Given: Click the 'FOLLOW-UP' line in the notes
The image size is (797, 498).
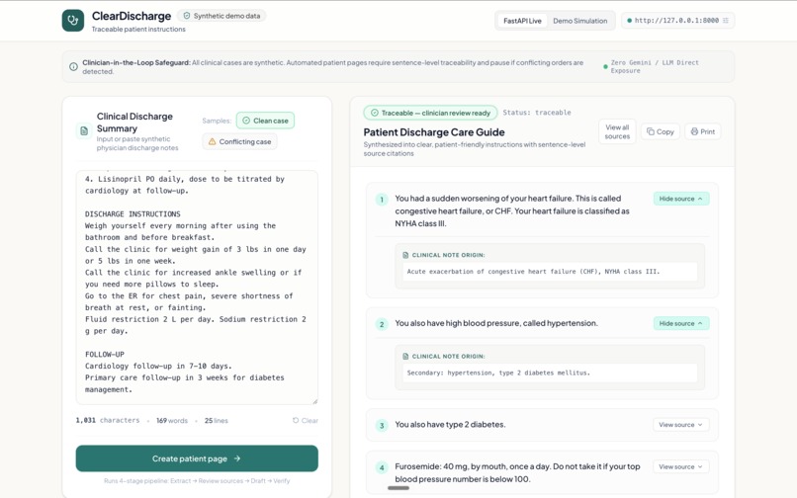Looking at the screenshot, I should tap(105, 354).
